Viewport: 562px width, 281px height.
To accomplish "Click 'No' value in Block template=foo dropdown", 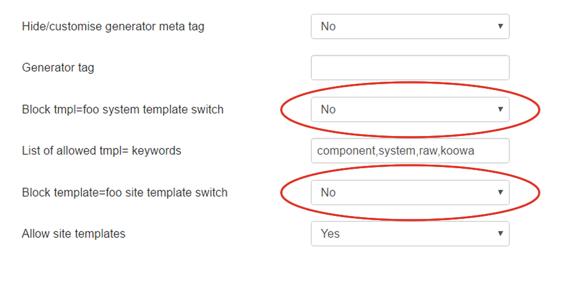I will [328, 193].
